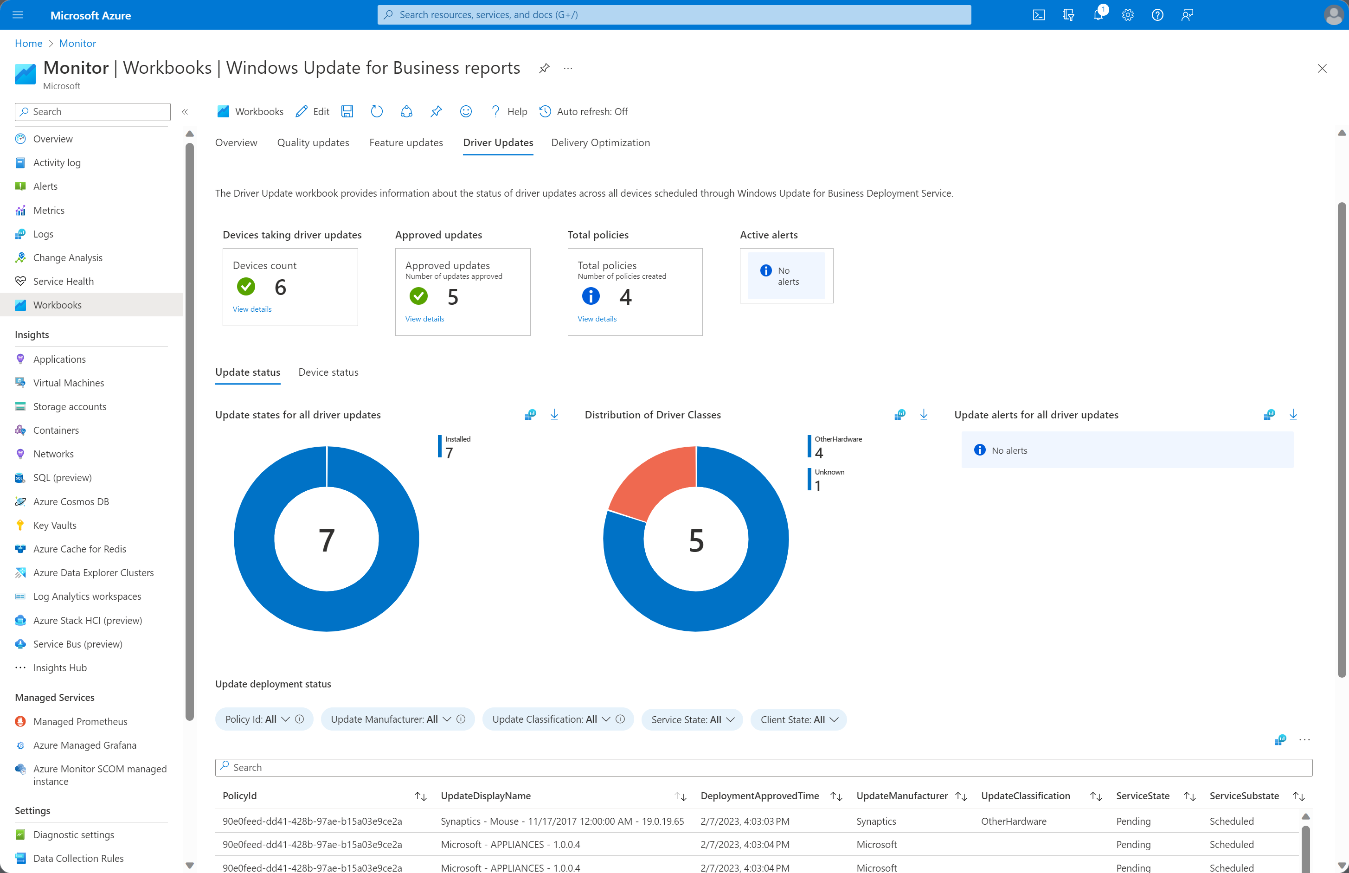Expand the Policy Id filter dropdown
The image size is (1349, 873).
tap(263, 719)
